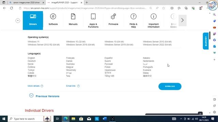The width and height of the screenshot is (218, 122).
Task: Open Apps & Functions tab
Action: (x=93, y=20)
